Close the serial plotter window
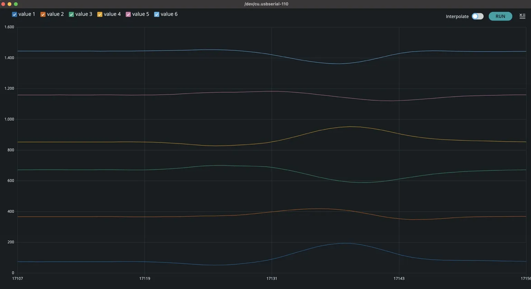 pos(3,4)
